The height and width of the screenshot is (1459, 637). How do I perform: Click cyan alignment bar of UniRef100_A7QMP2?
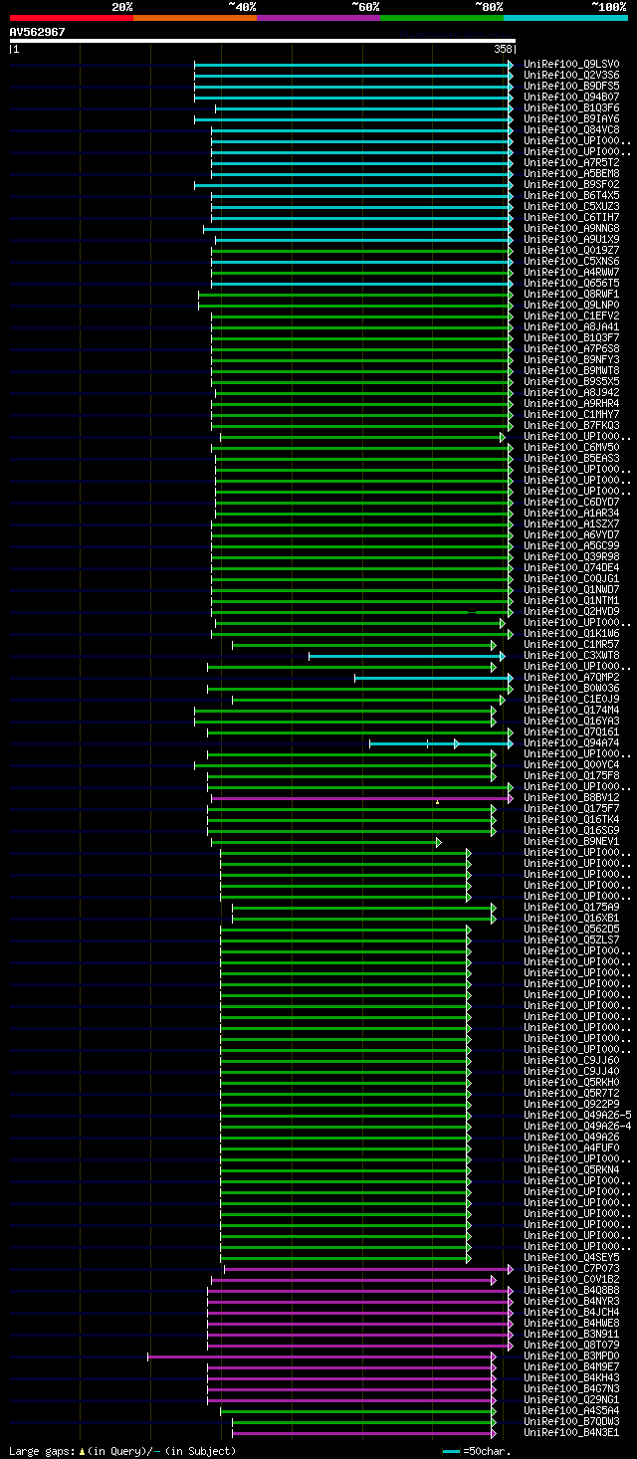click(433, 678)
